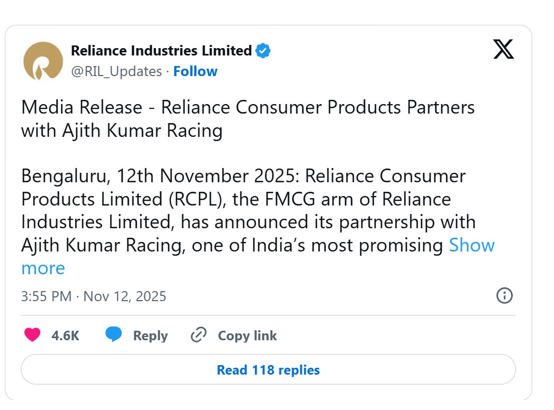Select the Copy link text label

click(x=247, y=336)
